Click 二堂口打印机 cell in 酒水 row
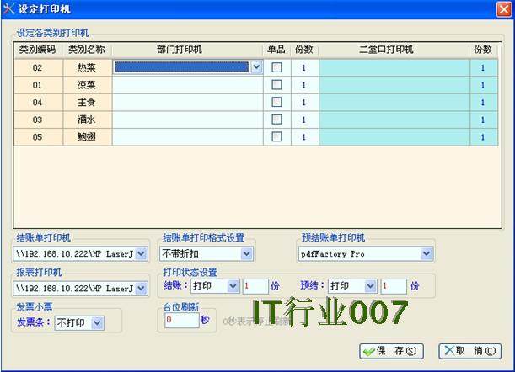The height and width of the screenshot is (372, 515). (394, 120)
